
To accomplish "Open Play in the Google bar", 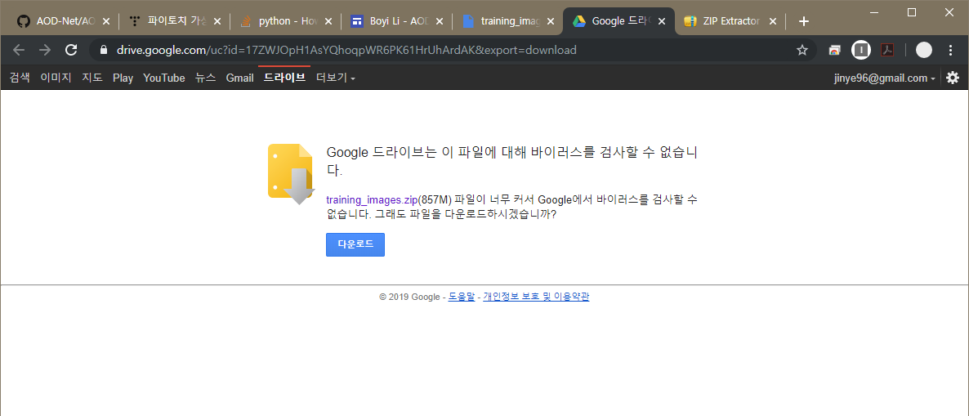I will coord(123,78).
